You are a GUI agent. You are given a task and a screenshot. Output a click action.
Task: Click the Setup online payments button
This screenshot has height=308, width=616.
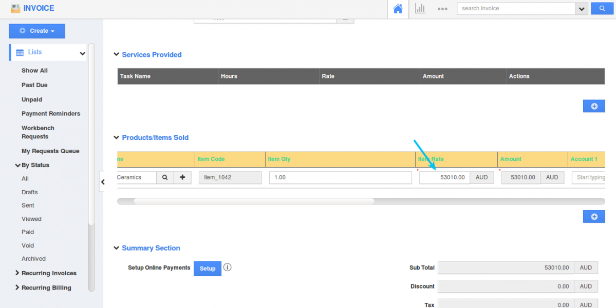tap(208, 269)
